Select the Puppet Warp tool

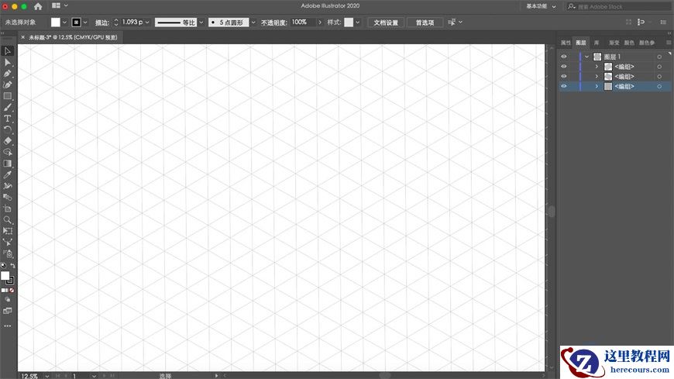point(7,242)
